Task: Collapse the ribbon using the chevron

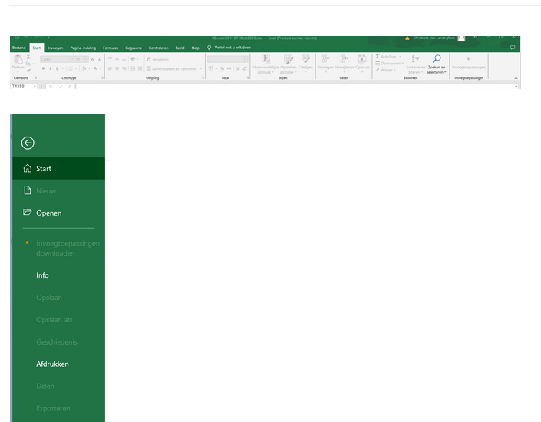Action: [x=516, y=77]
